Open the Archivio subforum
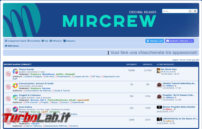The height and width of the screenshot is (129, 202). point(74,126)
